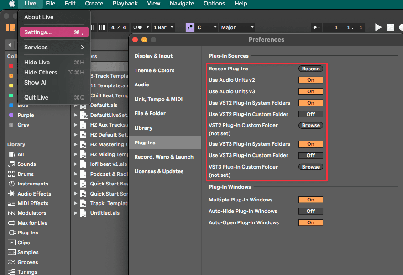Click Browse for VST2 custom folder
Screen dimensions: 403x275
tap(310, 125)
